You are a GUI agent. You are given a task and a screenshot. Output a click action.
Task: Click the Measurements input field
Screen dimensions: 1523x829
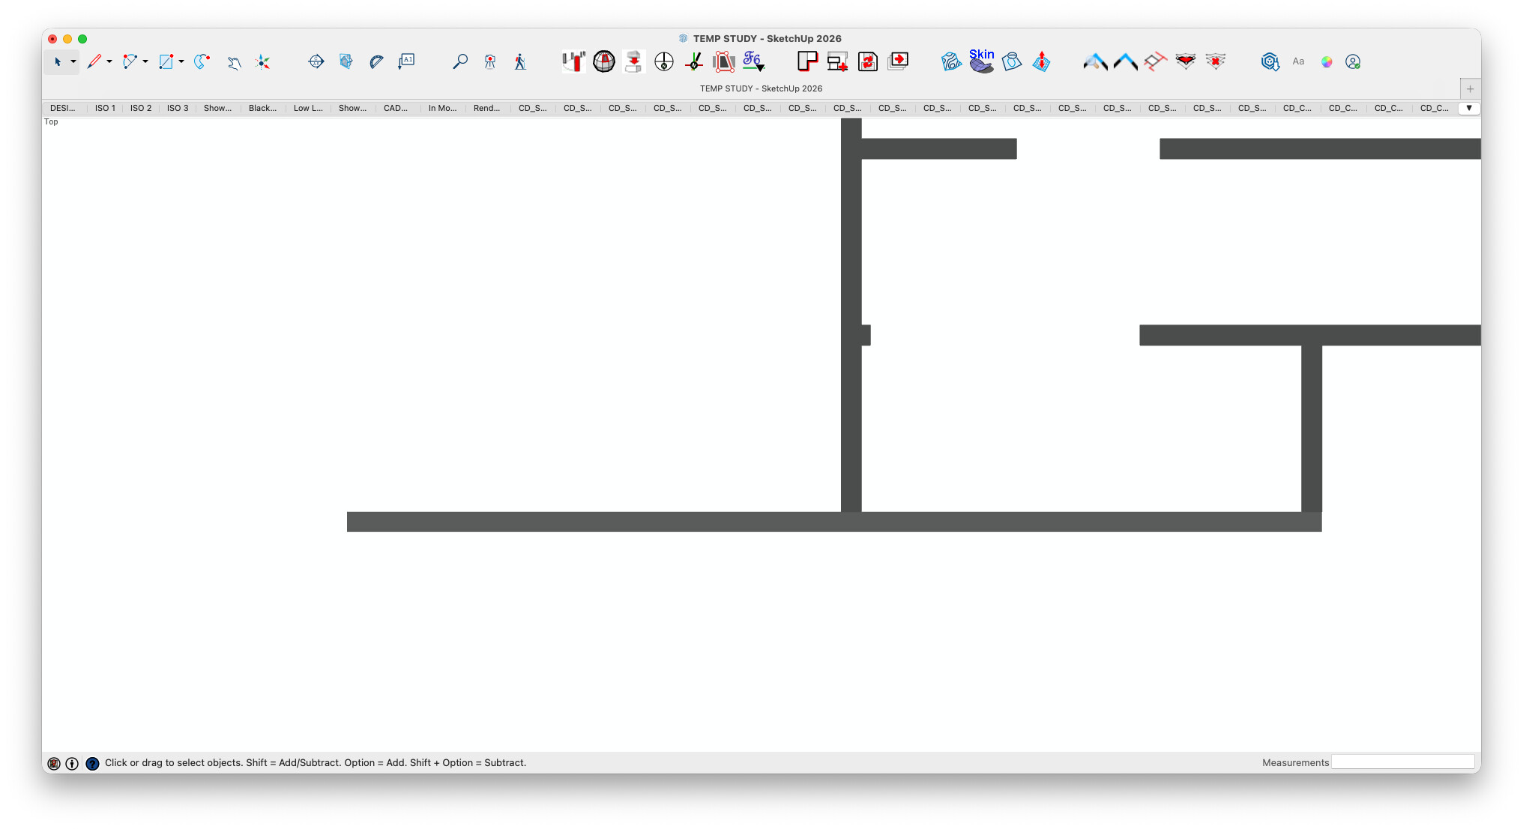coord(1402,762)
